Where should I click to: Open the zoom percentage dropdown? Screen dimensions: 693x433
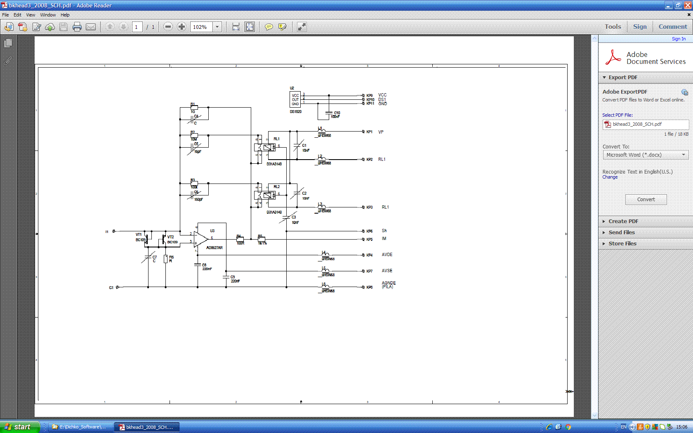click(217, 27)
